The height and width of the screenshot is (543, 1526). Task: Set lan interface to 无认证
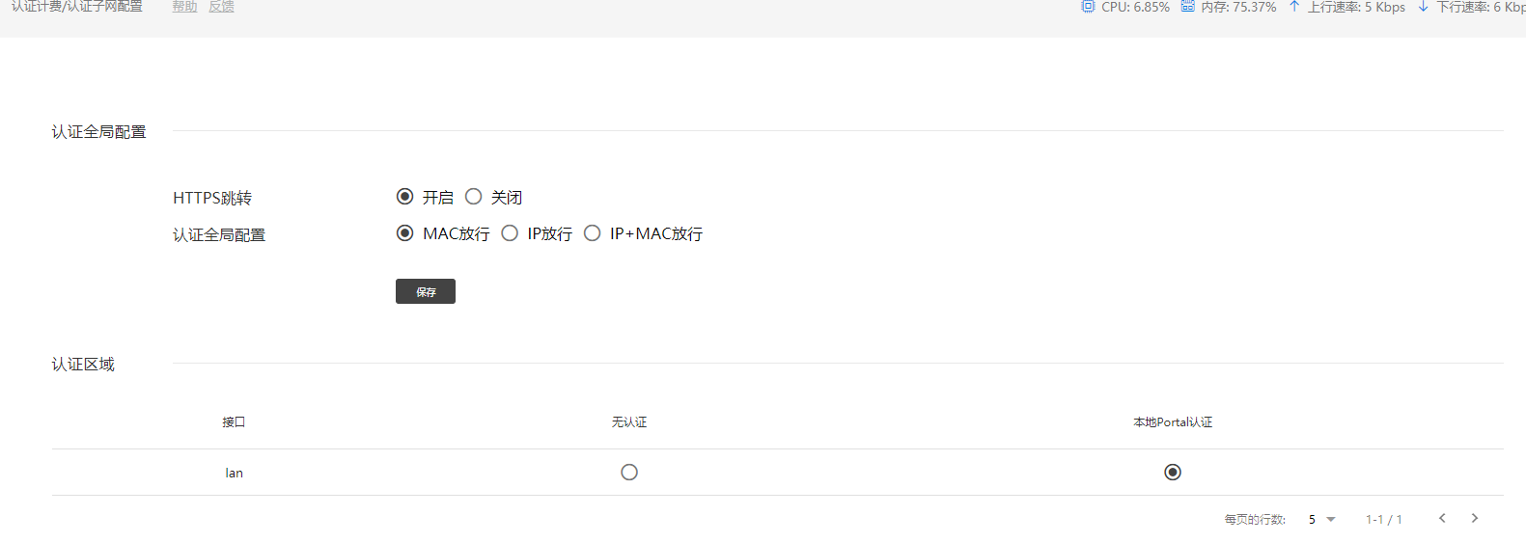(629, 473)
